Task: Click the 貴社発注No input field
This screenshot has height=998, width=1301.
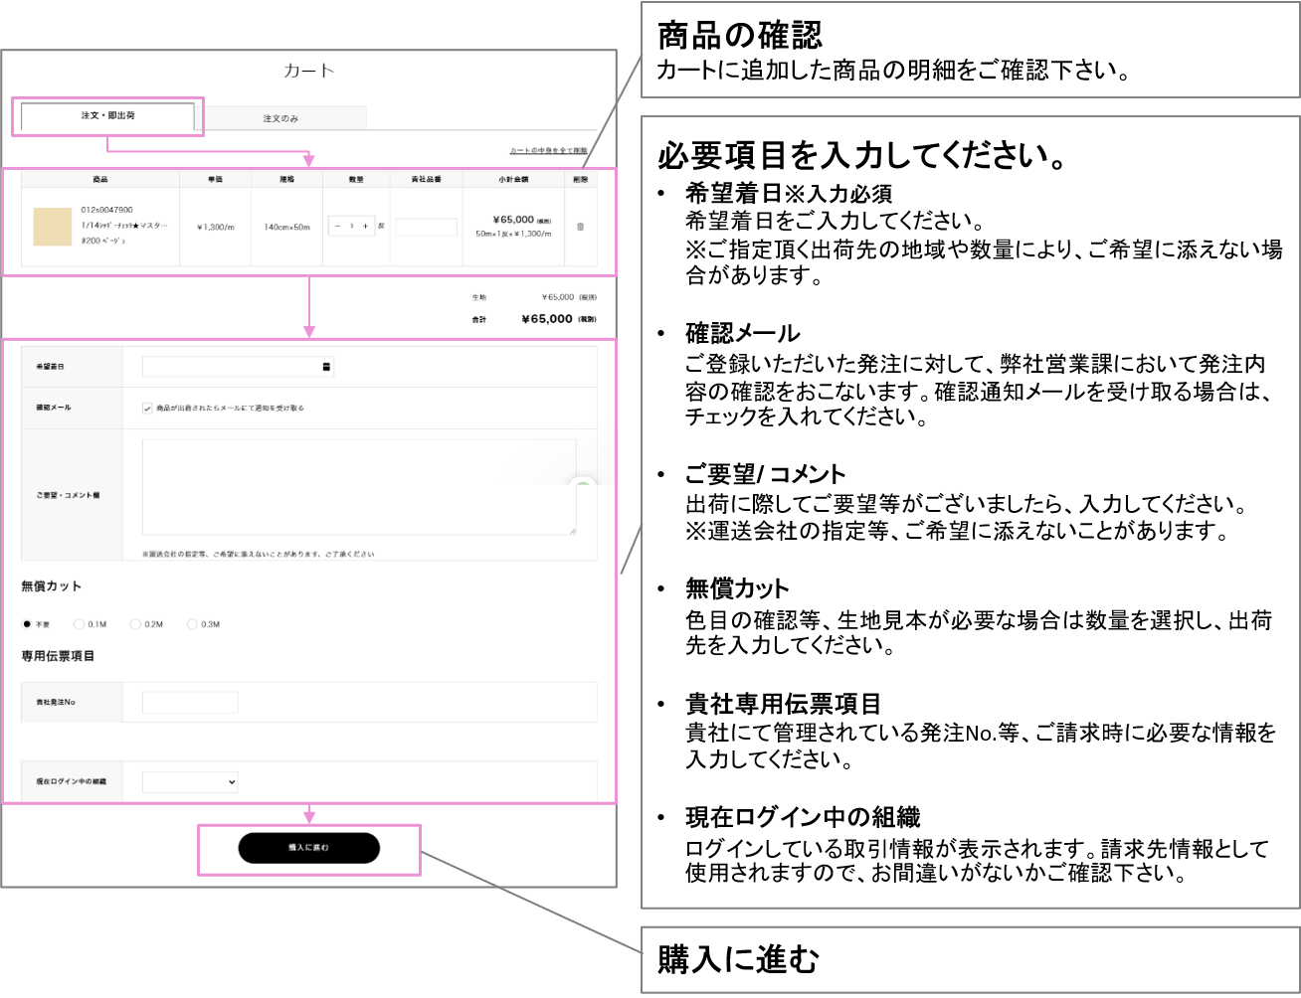Action: click(190, 703)
